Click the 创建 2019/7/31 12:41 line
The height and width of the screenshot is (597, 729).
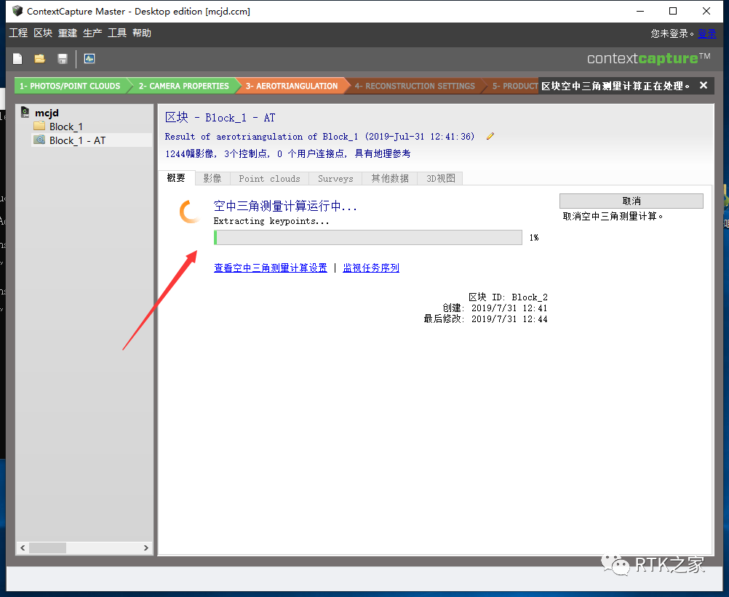click(x=495, y=308)
